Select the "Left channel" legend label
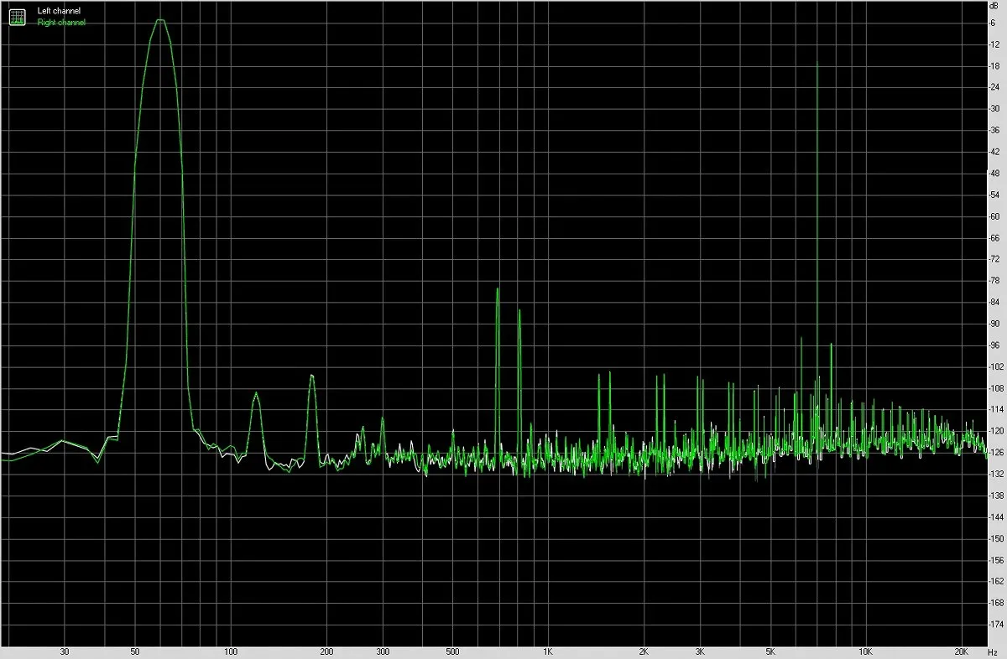1007x659 pixels. [60, 11]
